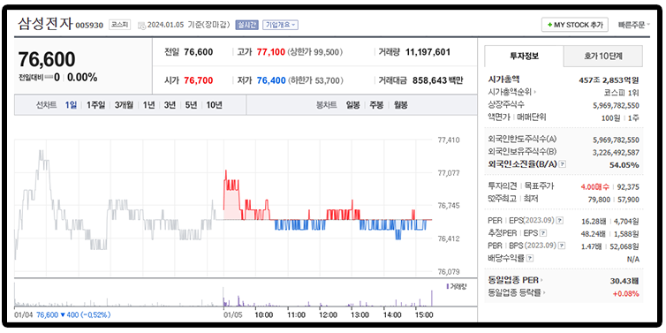Click the 시가총액 value 457조 2,853억원
666x333 pixels.
point(609,79)
